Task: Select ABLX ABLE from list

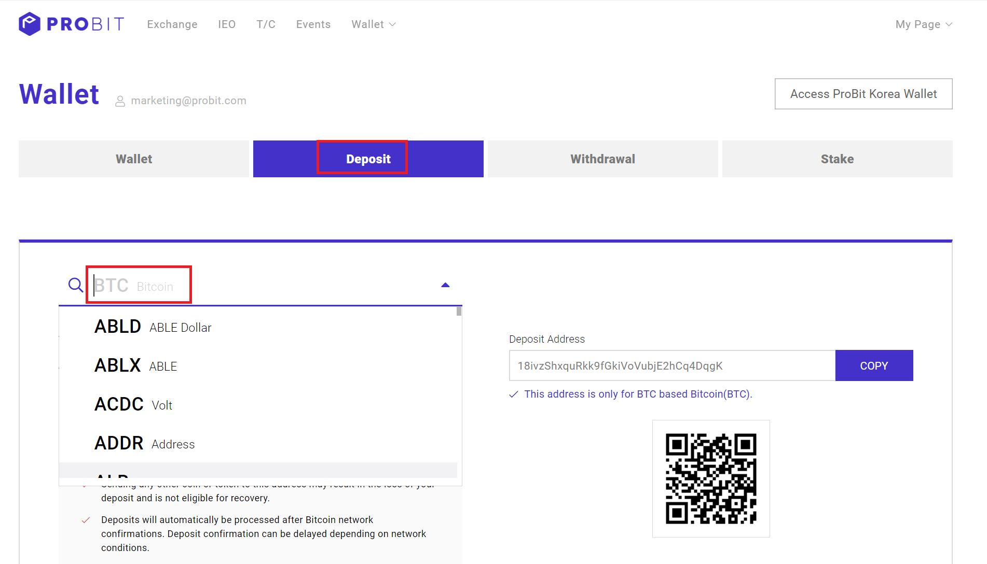Action: pyautogui.click(x=258, y=365)
